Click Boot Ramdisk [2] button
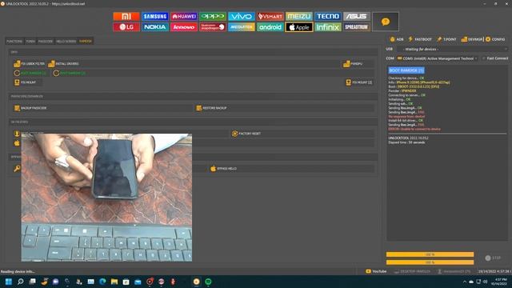The height and width of the screenshot is (288, 512). [70, 73]
